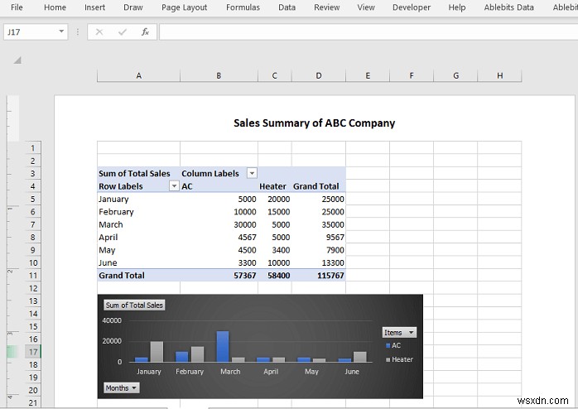Open the Insert ribbon tab
Screen dimensions: 578x409
[94, 7]
